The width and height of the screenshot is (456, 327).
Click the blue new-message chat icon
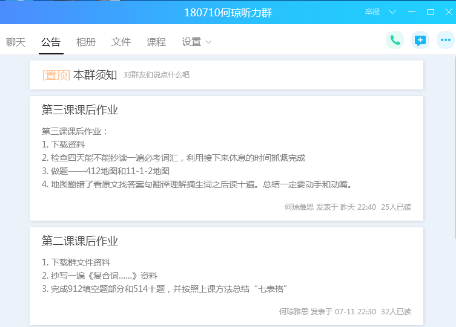pos(420,40)
